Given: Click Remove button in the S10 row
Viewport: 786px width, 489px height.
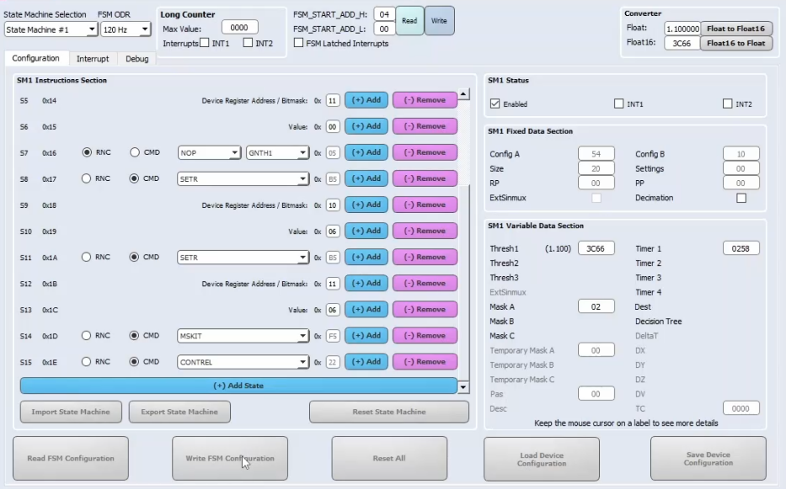Looking at the screenshot, I should [425, 231].
